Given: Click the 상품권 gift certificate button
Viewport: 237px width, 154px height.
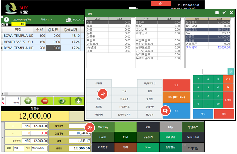Looking at the screenshot, I should pyautogui.click(x=99, y=83).
